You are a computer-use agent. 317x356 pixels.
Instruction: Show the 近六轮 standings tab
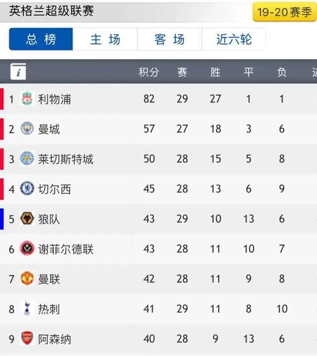pyautogui.click(x=234, y=39)
